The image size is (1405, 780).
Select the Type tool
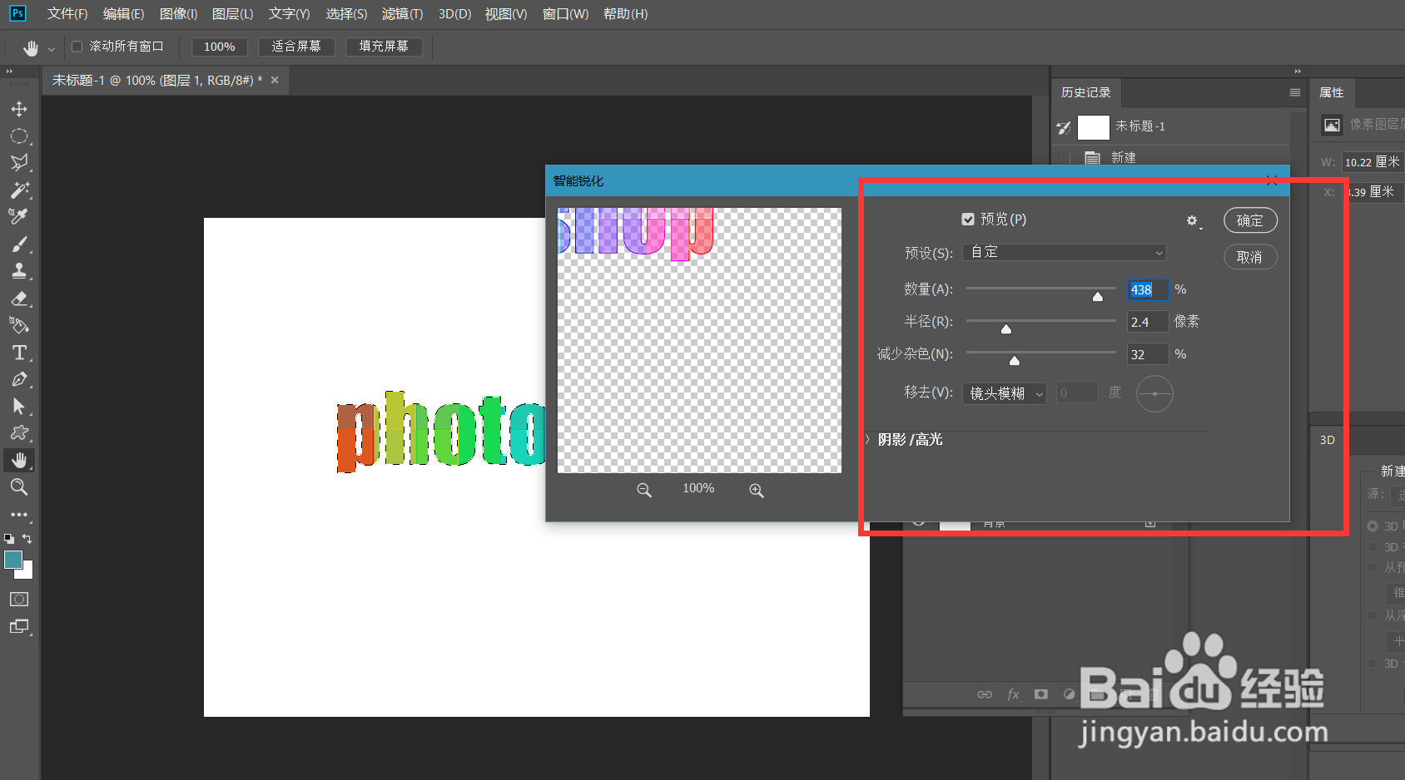click(x=19, y=353)
